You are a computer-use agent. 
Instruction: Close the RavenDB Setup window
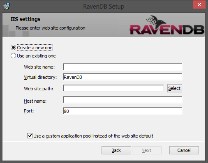click(x=199, y=5)
